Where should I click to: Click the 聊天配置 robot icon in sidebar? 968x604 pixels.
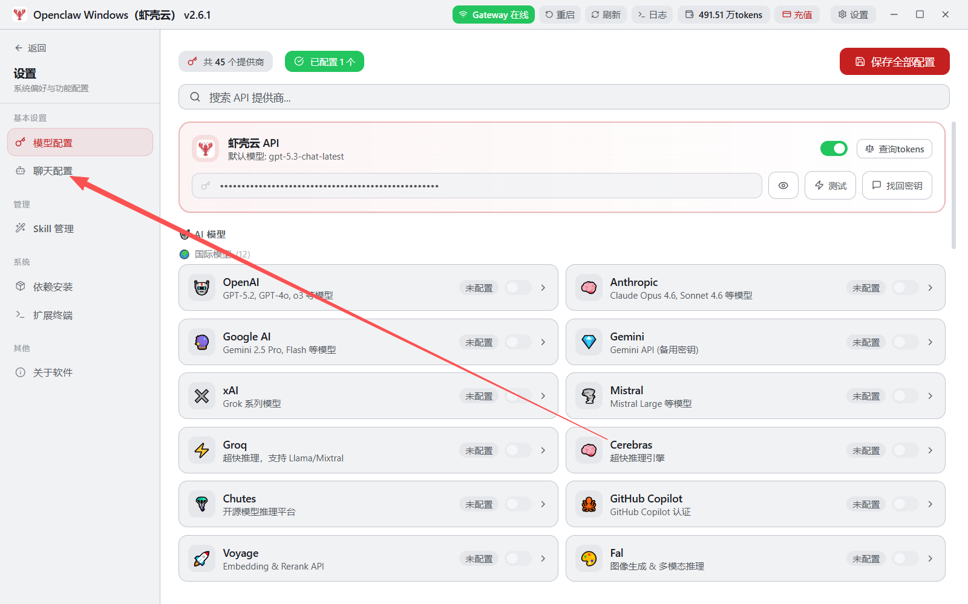pos(21,171)
